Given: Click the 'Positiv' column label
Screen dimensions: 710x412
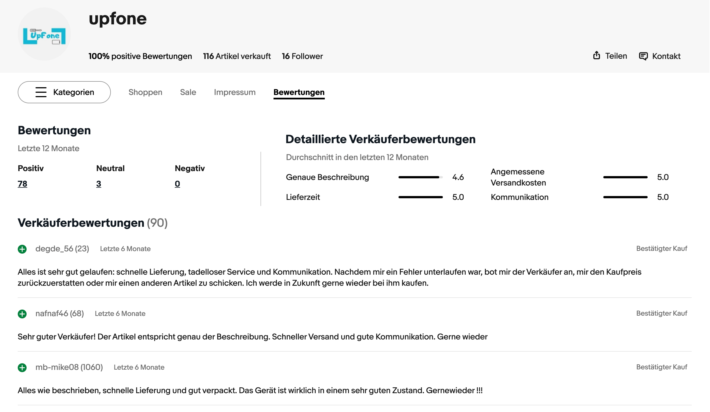Looking at the screenshot, I should tap(31, 168).
